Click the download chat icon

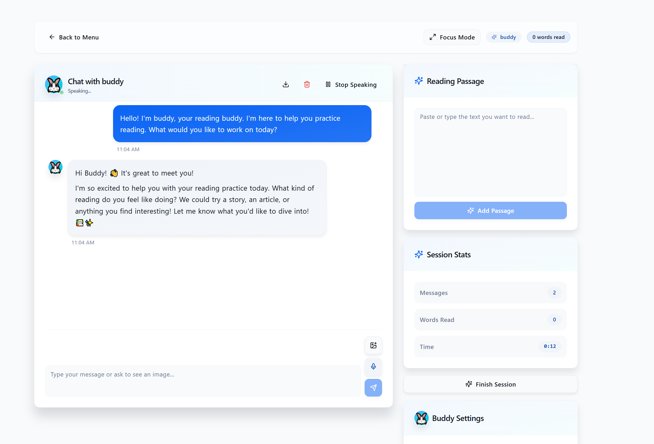(286, 84)
